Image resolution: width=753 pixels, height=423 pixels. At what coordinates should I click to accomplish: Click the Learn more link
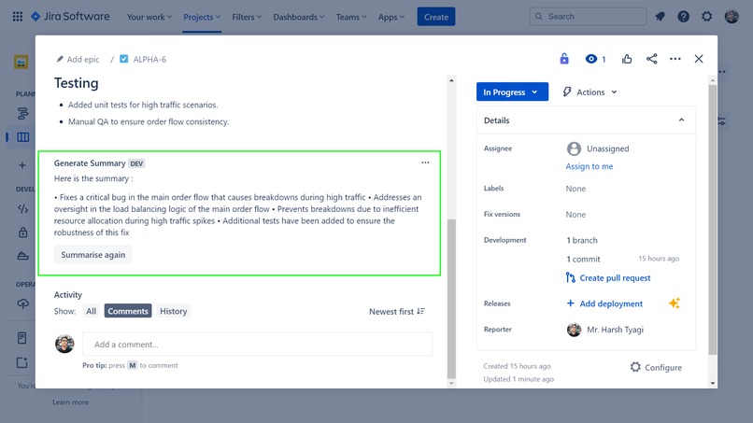[x=70, y=402]
